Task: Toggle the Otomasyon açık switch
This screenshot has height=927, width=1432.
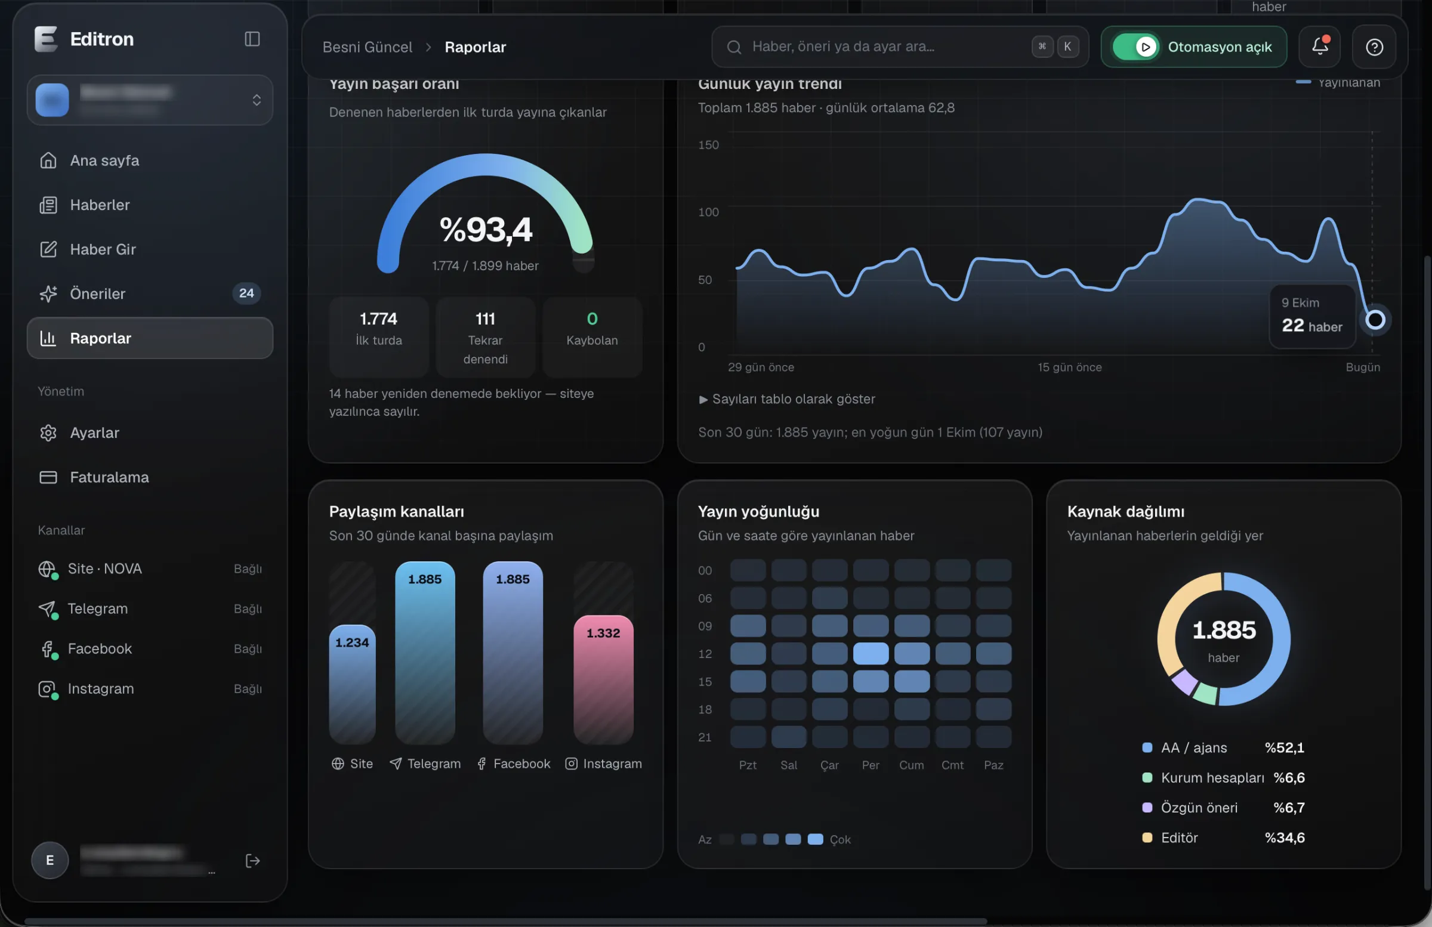Action: [1136, 47]
